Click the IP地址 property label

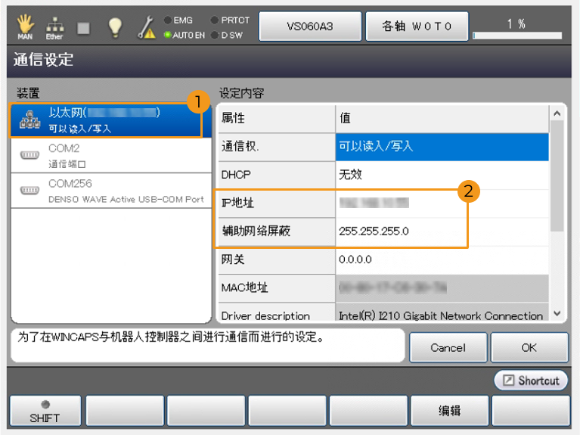(x=277, y=204)
